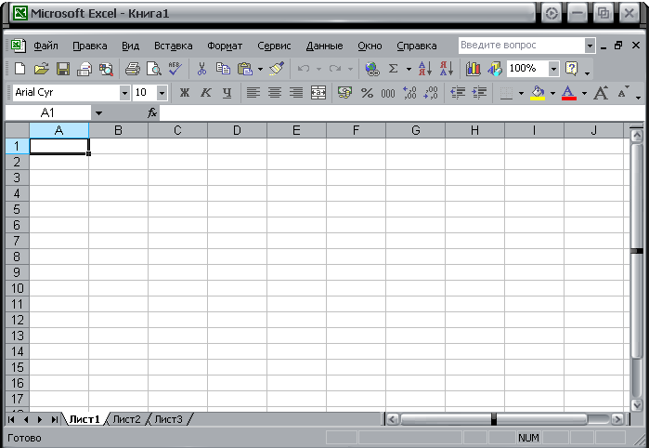Click the Print icon
Screen dimensions: 649x448
(133, 69)
